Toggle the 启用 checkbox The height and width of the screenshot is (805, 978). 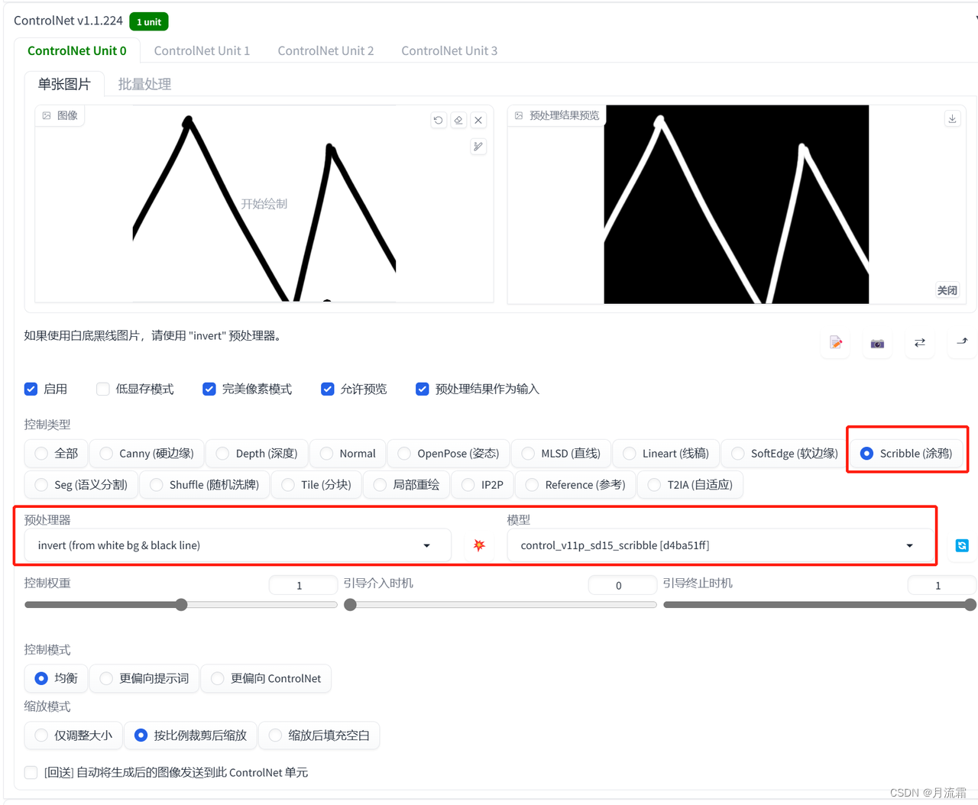[31, 389]
